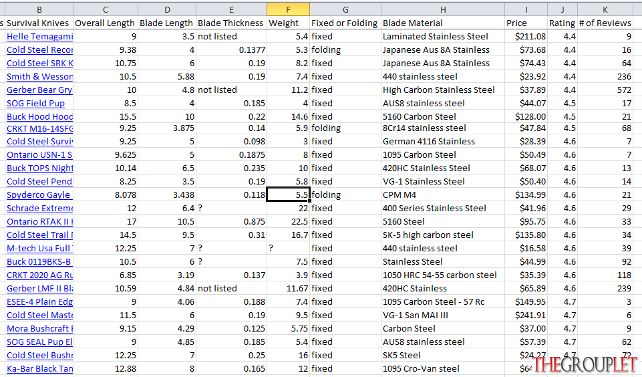Select the 572 reviews cell
The image size is (642, 377).
click(605, 90)
